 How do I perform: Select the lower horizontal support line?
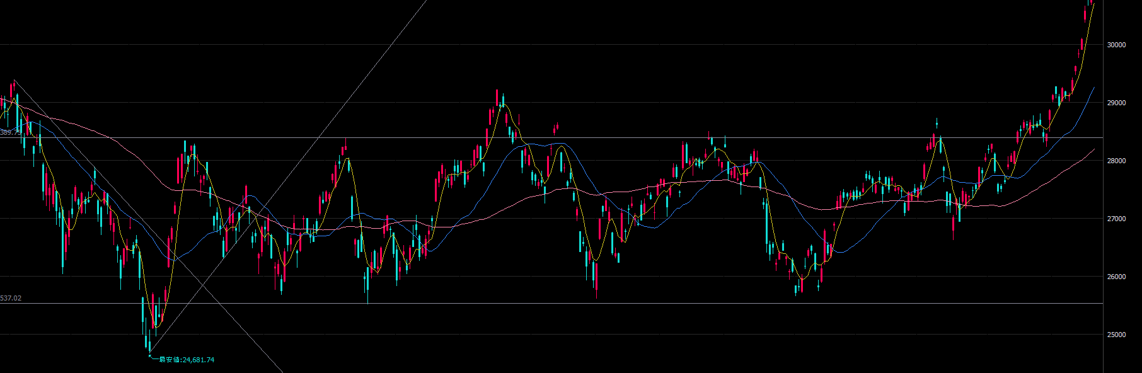click(630, 304)
